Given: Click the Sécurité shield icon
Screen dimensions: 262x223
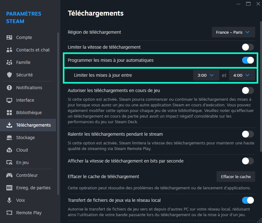Looking at the screenshot, I should [9, 75].
